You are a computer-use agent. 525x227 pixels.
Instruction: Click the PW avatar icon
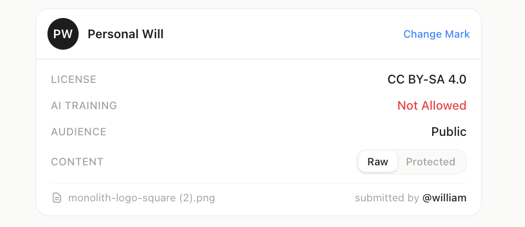coord(63,34)
